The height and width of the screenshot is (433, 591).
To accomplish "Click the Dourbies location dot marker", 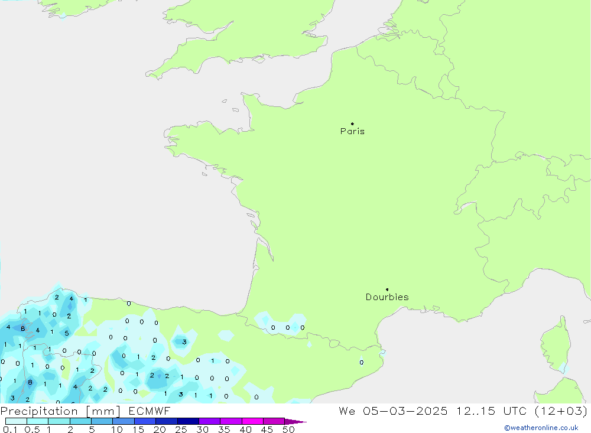I will [387, 289].
